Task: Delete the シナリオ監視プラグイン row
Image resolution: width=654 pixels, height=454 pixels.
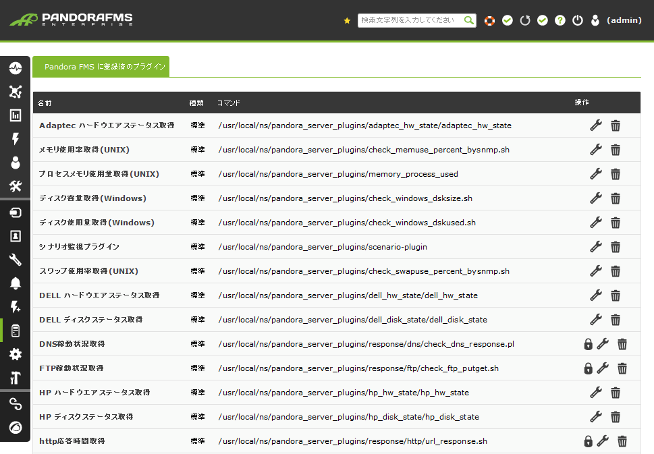Action: 616,247
